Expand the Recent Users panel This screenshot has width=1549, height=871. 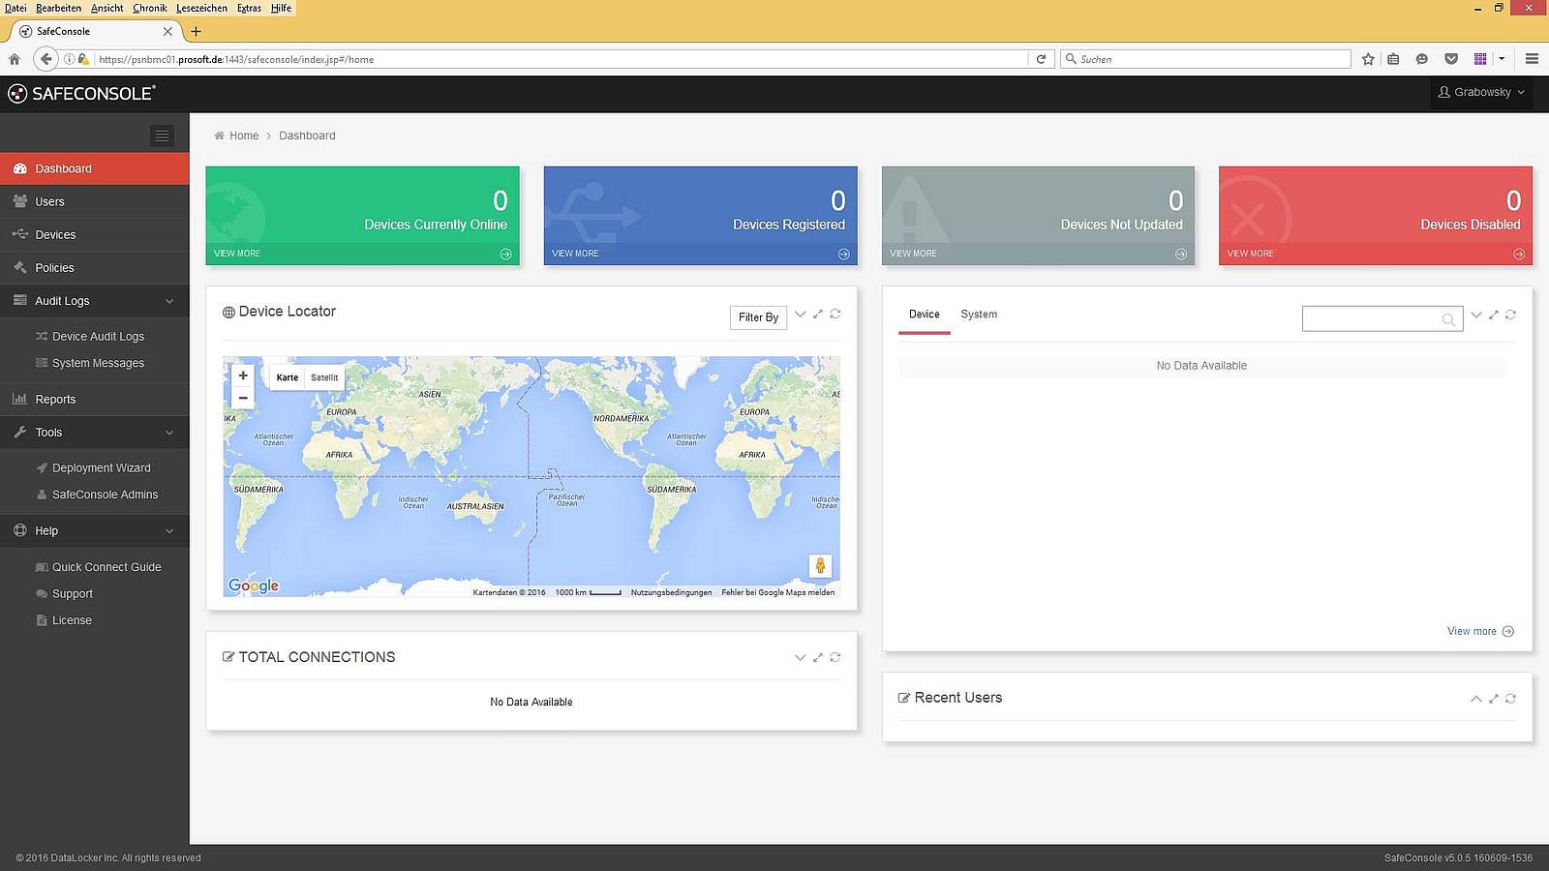(x=1475, y=699)
